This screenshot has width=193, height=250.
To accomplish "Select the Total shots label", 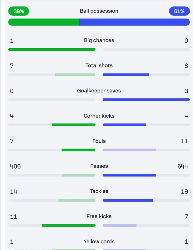I will pyautogui.click(x=99, y=65).
